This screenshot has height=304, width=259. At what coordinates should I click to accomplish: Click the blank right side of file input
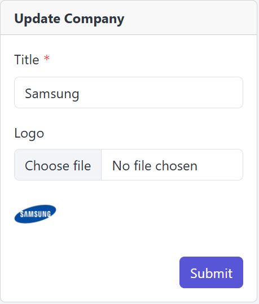220,165
